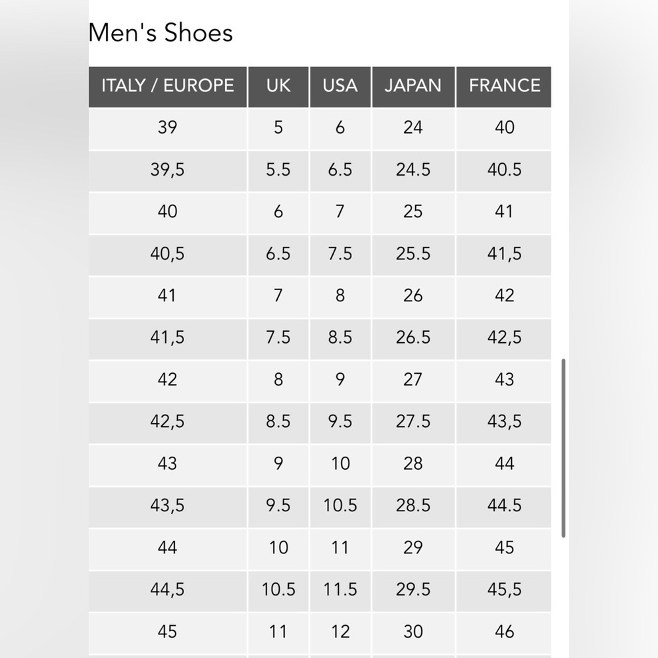
Task: Click the ITALY / EUROPE column header
Action: [168, 86]
